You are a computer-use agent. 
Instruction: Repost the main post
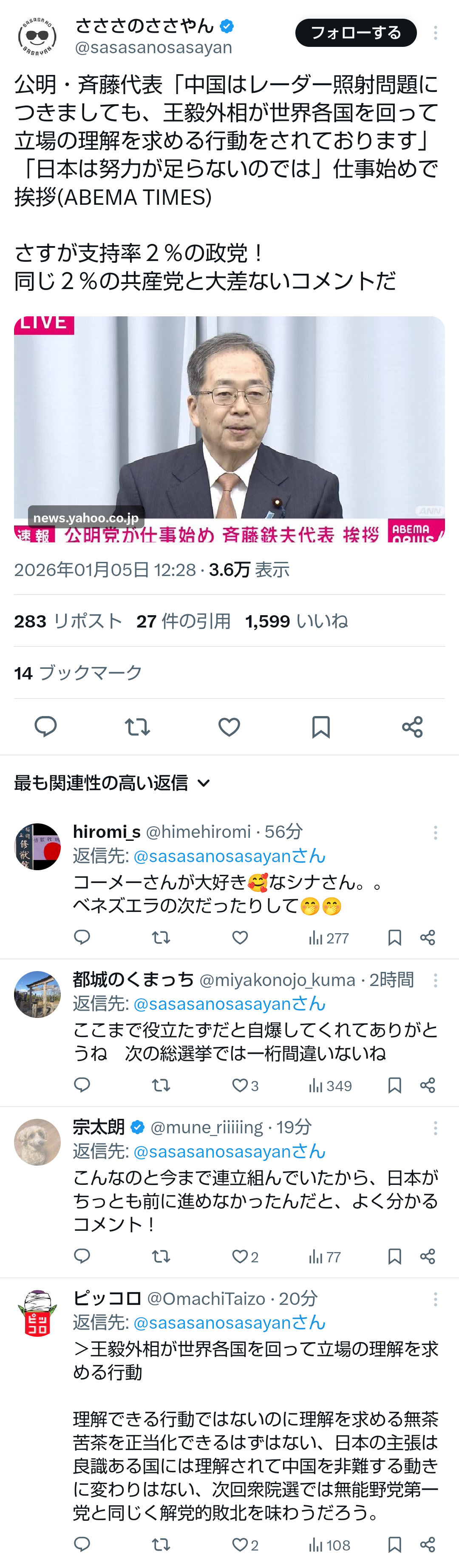(137, 727)
